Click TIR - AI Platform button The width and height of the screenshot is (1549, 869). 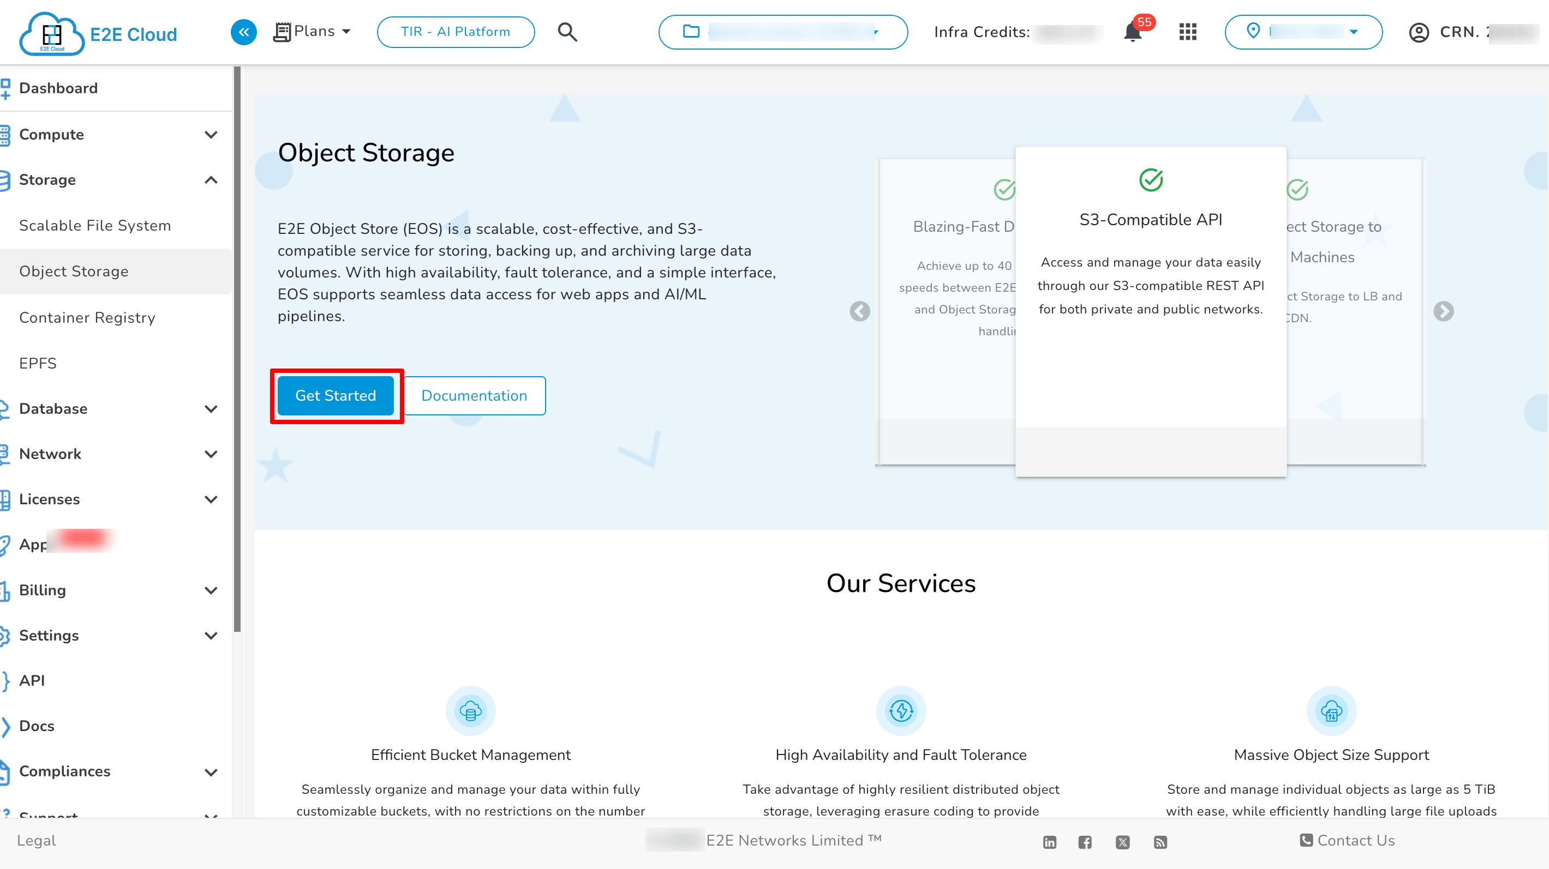pyautogui.click(x=455, y=32)
